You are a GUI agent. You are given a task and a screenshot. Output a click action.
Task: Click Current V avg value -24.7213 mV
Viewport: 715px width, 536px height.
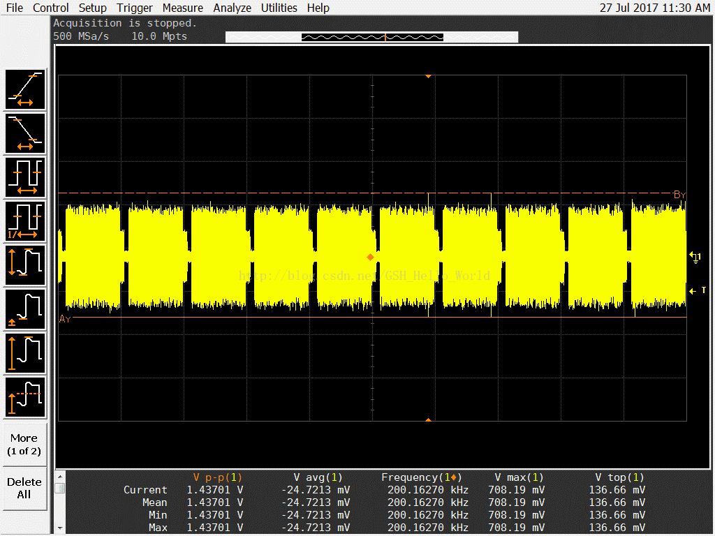(x=316, y=490)
